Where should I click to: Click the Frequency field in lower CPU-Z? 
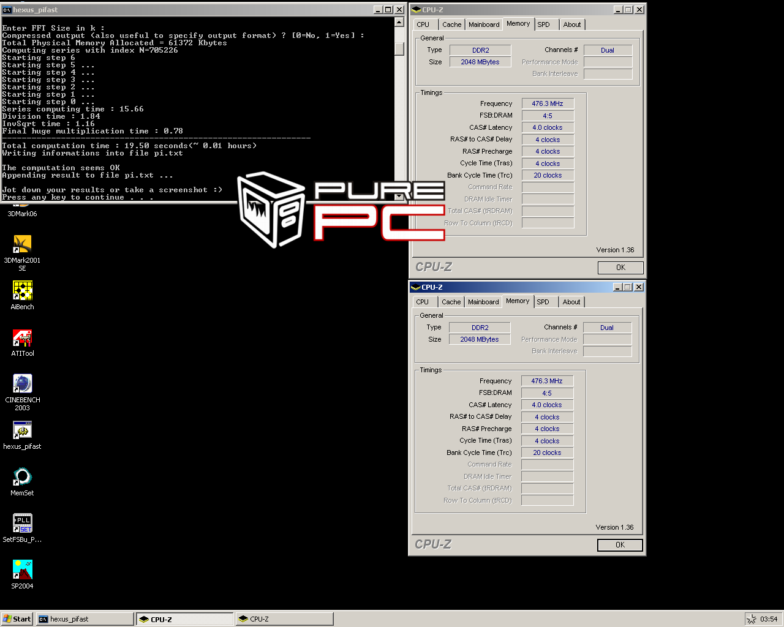547,381
